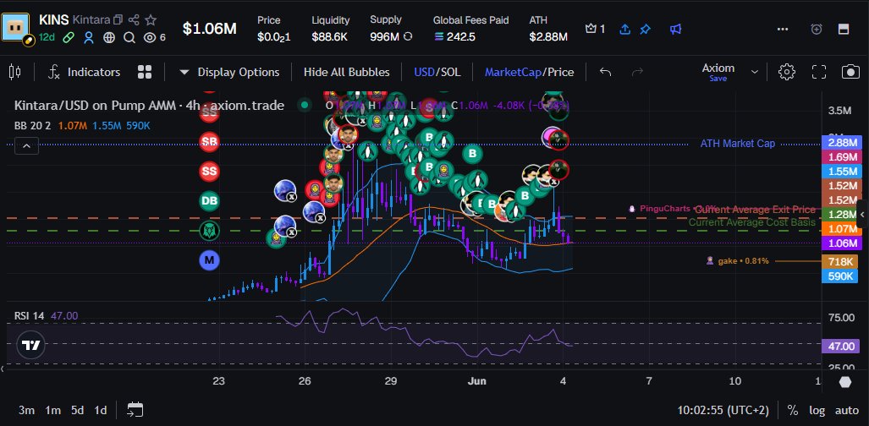Image resolution: width=869 pixels, height=426 pixels.
Task: Click the RSI 14 indicator label
Action: pos(29,316)
